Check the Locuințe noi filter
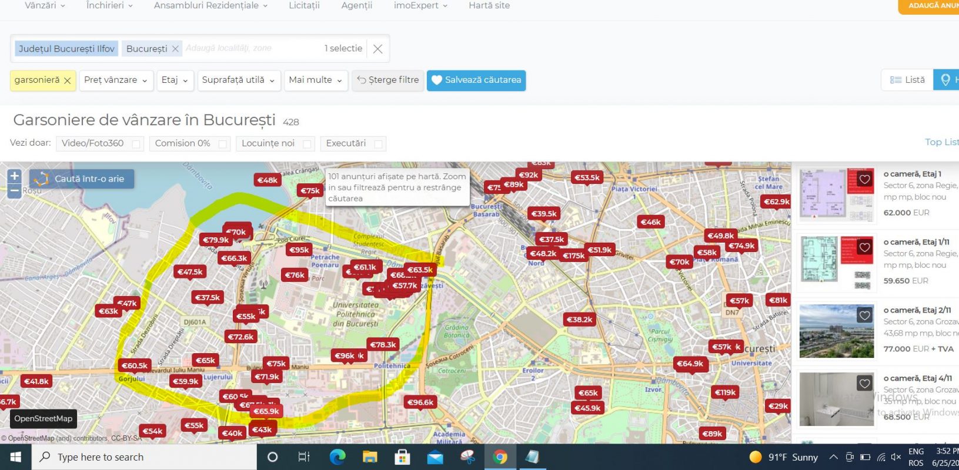 pos(307,144)
